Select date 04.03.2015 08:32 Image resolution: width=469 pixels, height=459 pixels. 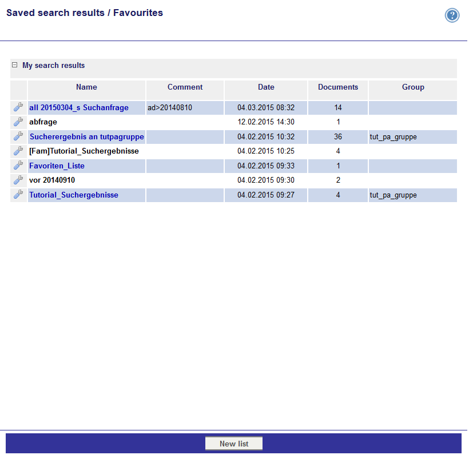[x=266, y=107]
